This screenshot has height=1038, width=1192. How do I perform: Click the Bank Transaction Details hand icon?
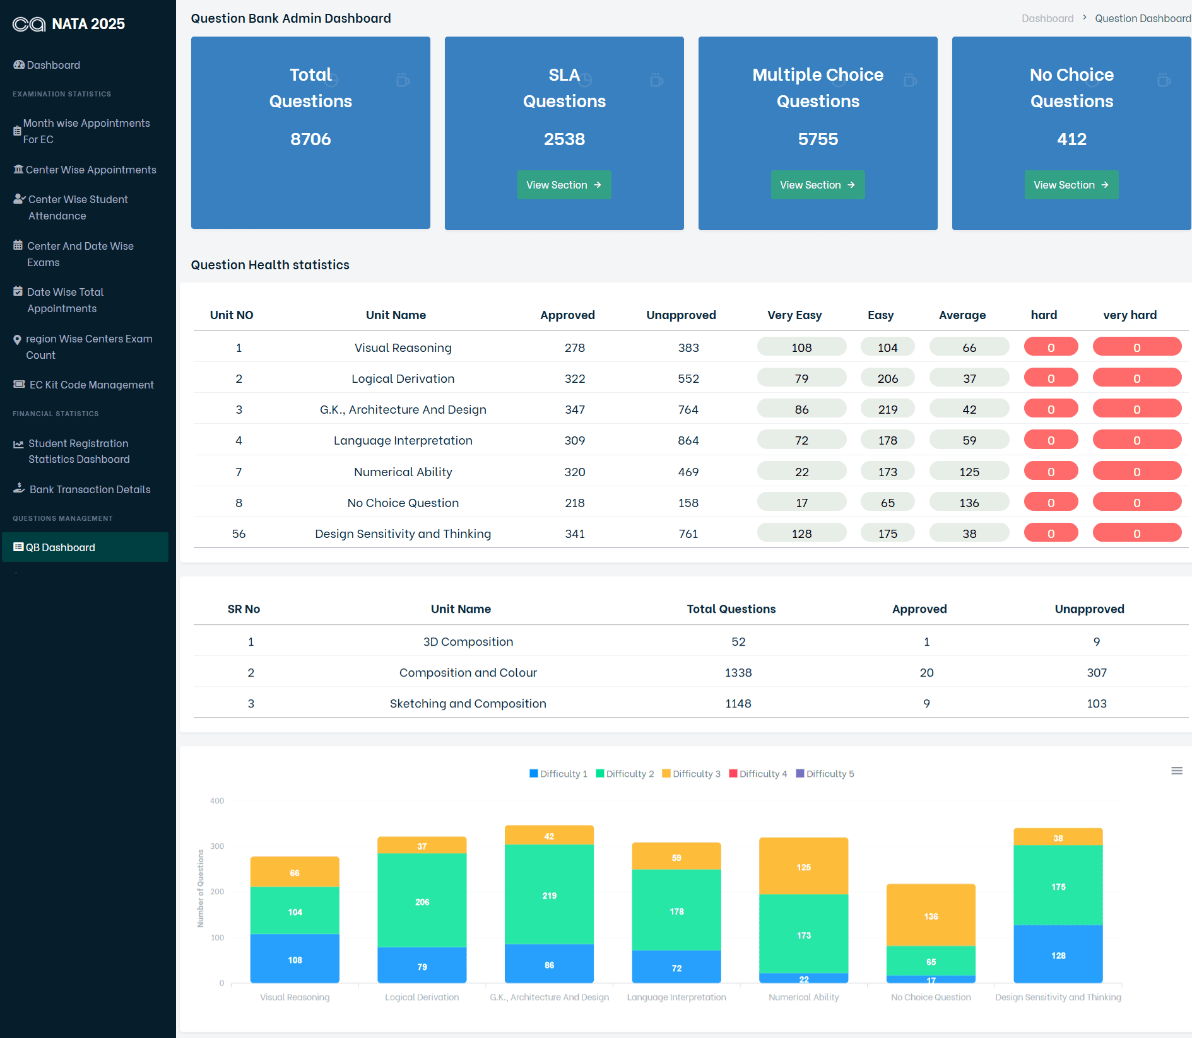click(20, 489)
